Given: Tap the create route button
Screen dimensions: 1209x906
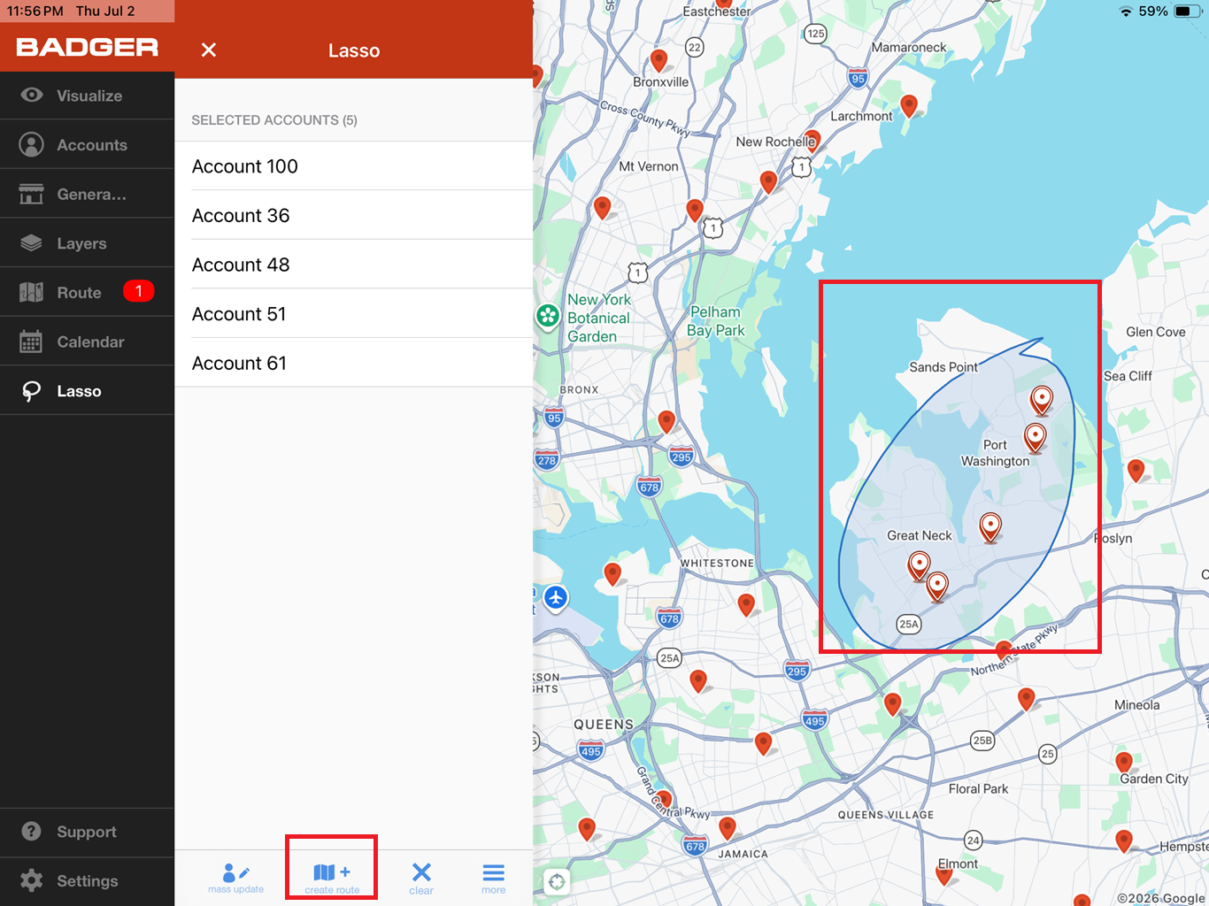Looking at the screenshot, I should [x=332, y=879].
